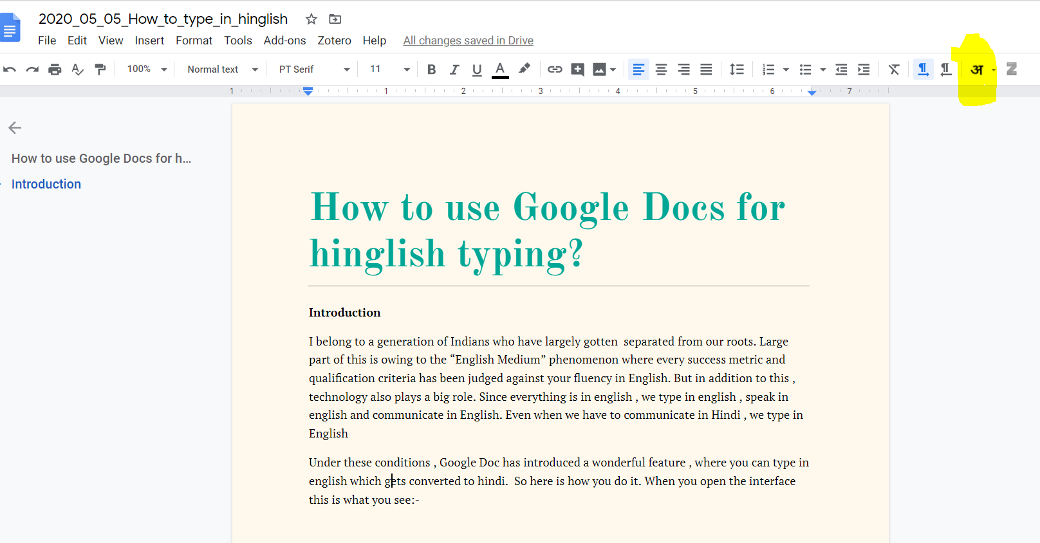This screenshot has height=543, width=1040.
Task: Clear formatting icon
Action: click(x=894, y=69)
